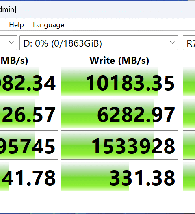Open the Help menu
Viewport: 195px width, 214px height.
click(x=16, y=25)
